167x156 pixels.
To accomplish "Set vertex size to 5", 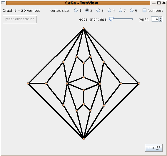I will [121, 10].
